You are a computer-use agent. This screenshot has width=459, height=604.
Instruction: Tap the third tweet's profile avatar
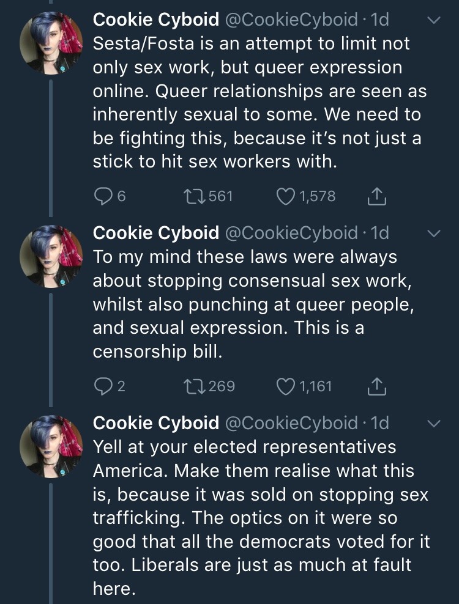click(51, 446)
